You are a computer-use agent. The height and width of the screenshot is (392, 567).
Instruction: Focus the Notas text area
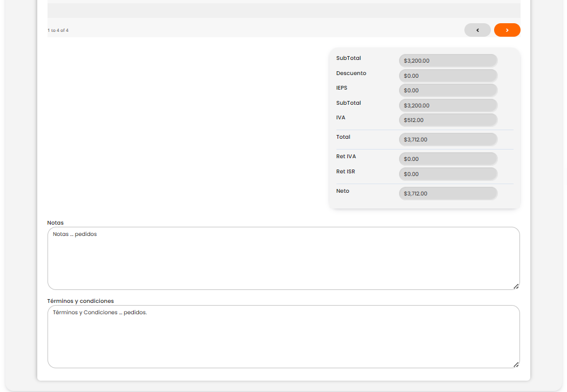283,259
